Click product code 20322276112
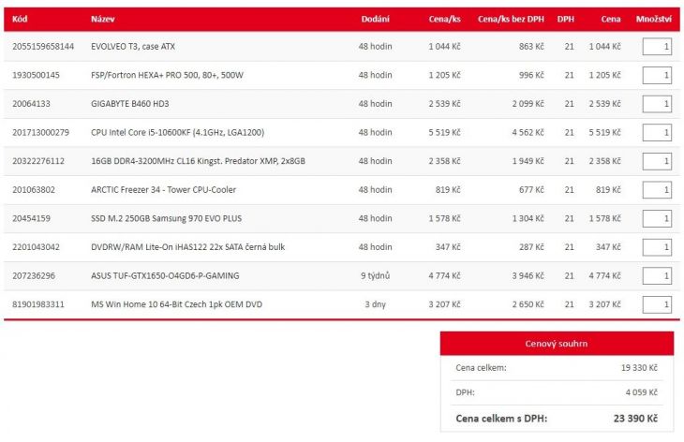The height and width of the screenshot is (442, 684). [38, 161]
